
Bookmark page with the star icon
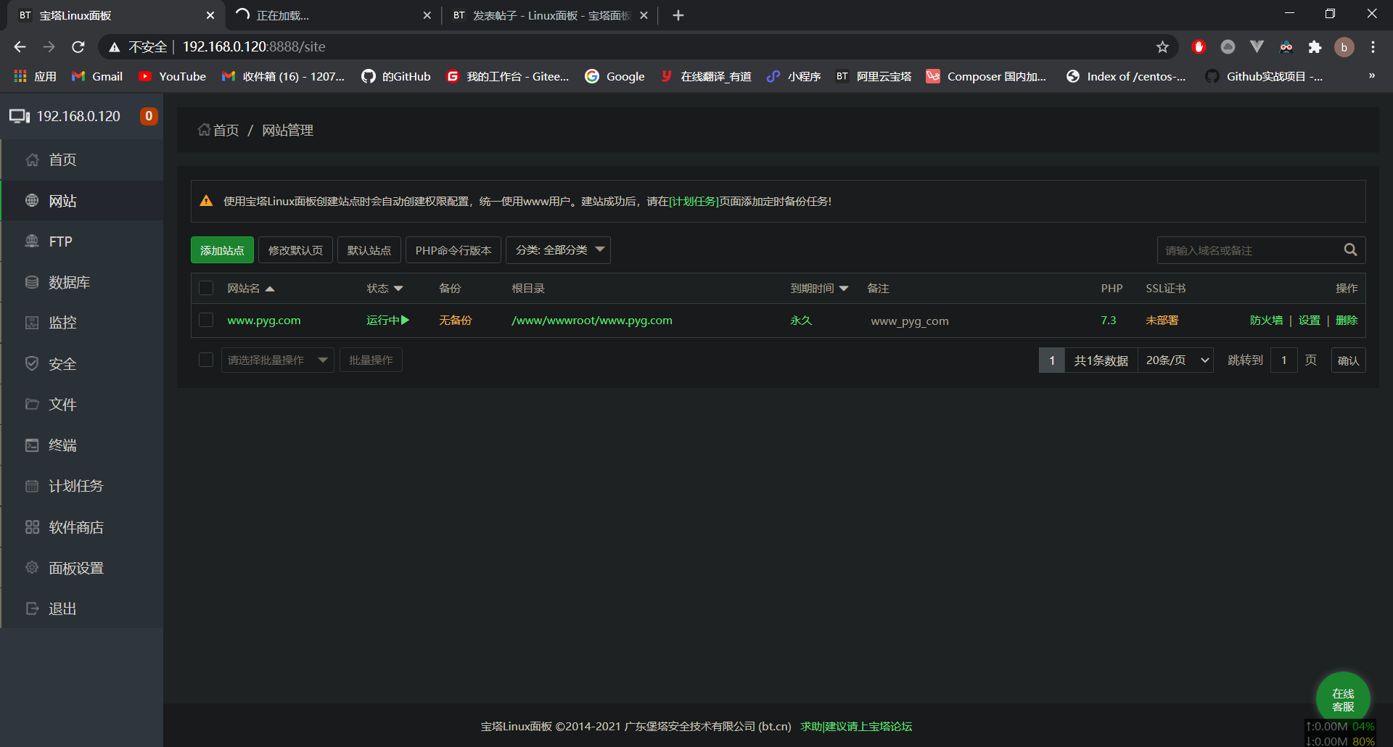click(x=1162, y=47)
